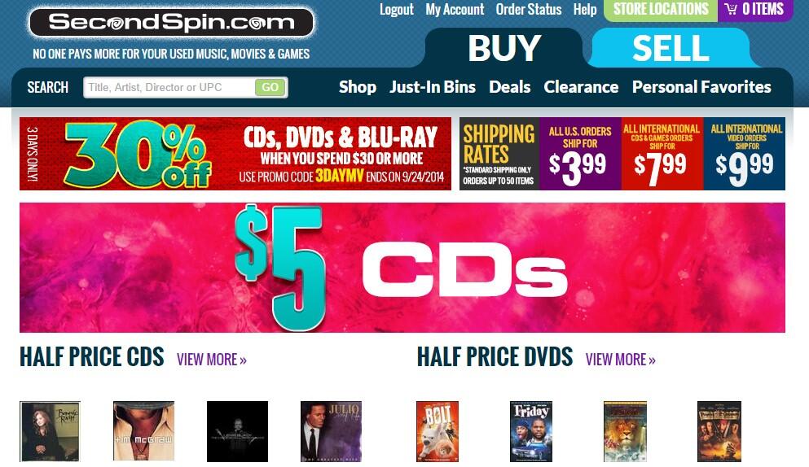Open Store Locations

tap(661, 9)
